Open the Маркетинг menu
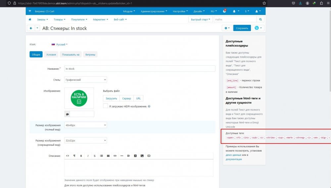 point(101,20)
